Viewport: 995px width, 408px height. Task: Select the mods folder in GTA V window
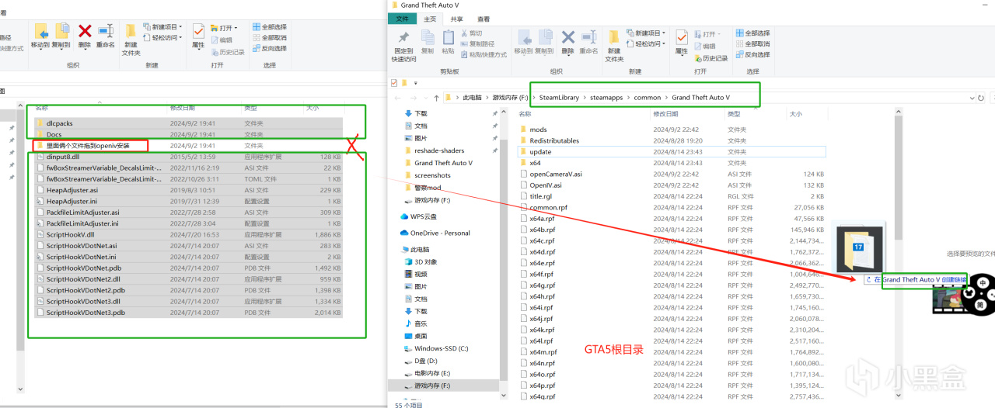click(x=538, y=130)
